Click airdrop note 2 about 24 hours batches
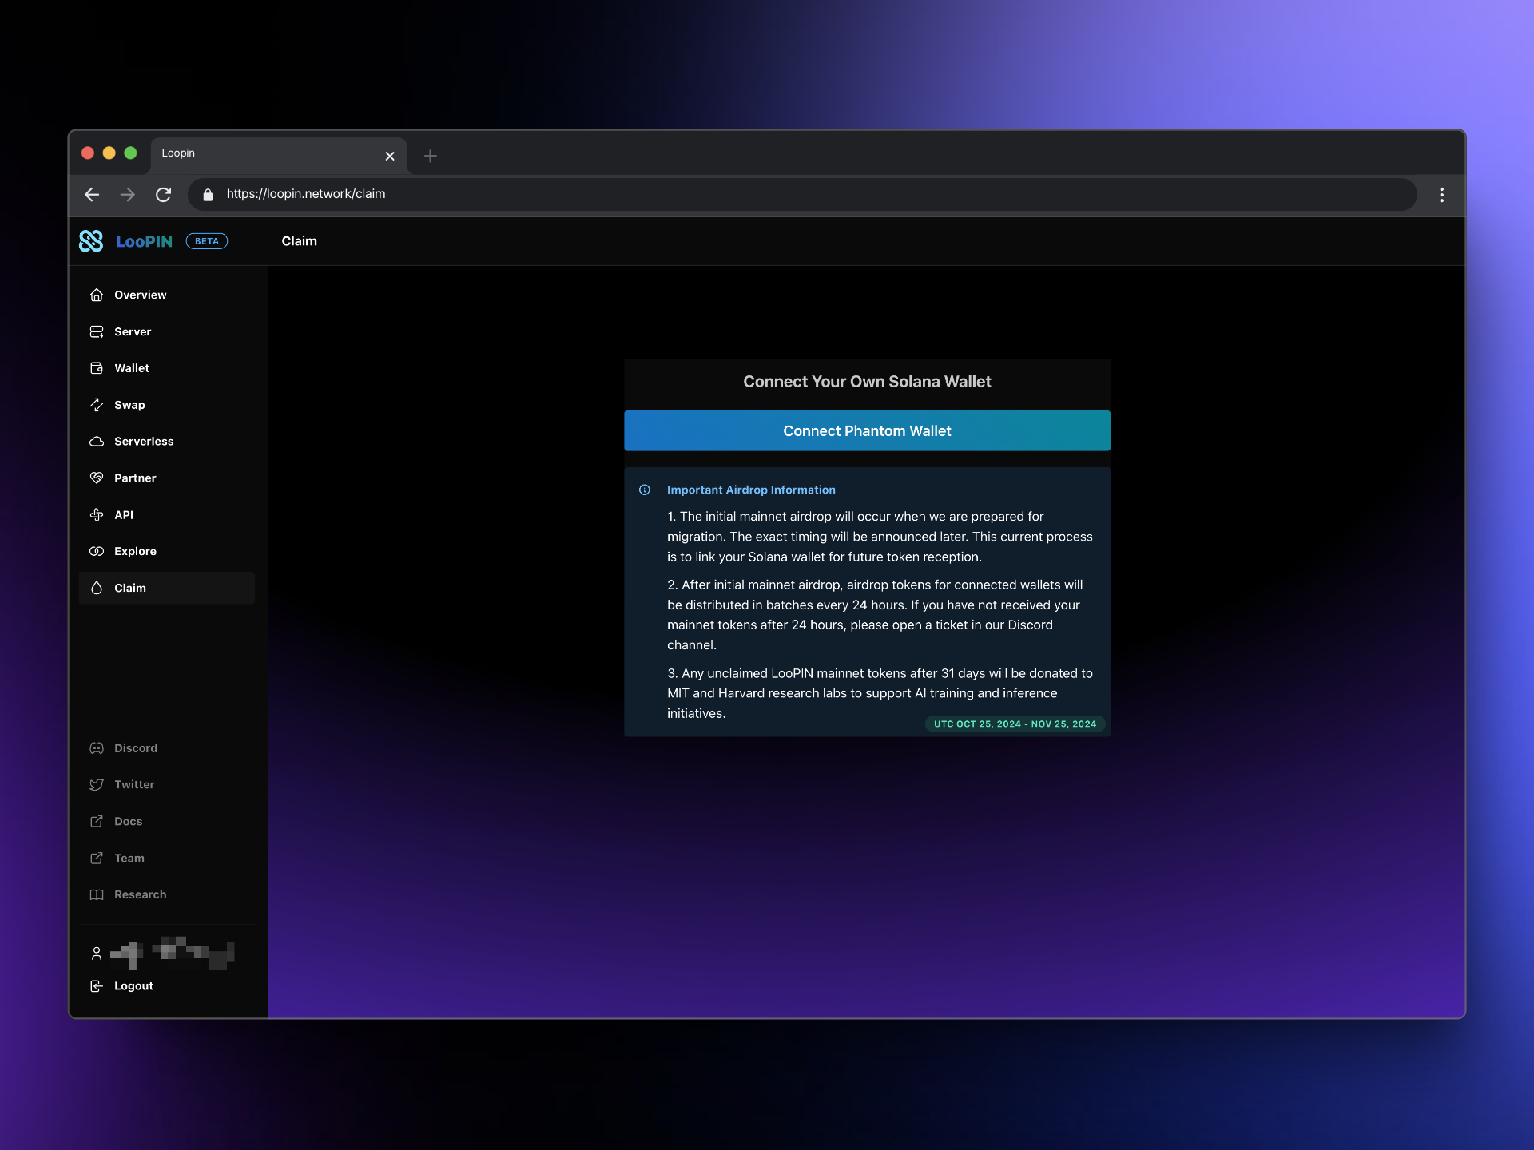This screenshot has height=1150, width=1534. [x=876, y=615]
